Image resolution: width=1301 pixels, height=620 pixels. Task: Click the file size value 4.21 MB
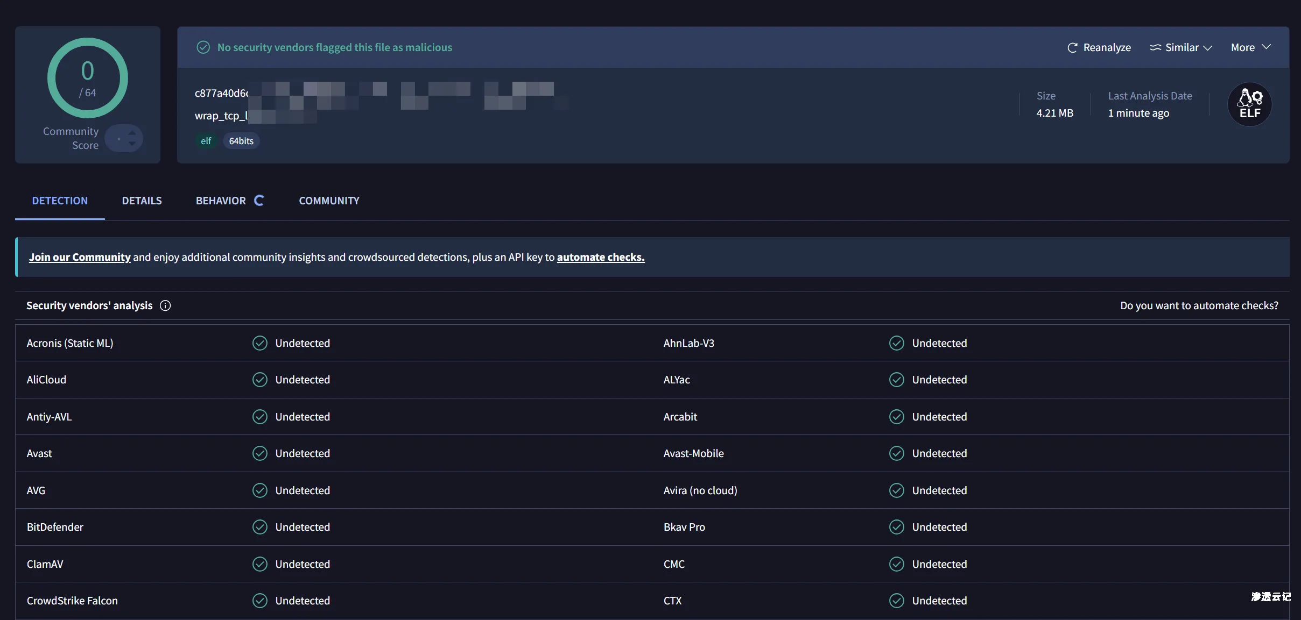click(x=1054, y=113)
